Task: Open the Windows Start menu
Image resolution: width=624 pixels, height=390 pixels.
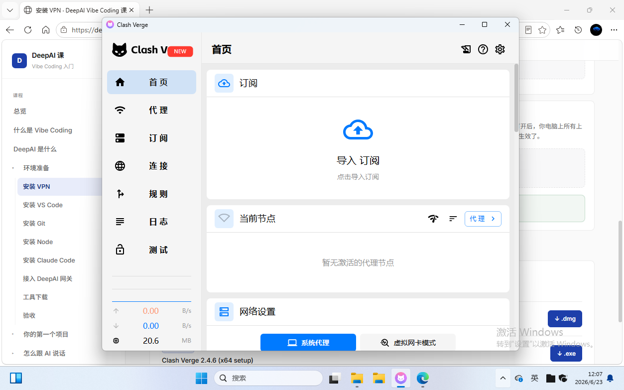Action: pyautogui.click(x=201, y=378)
